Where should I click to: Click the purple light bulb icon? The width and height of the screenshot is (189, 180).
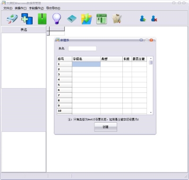[57, 19]
